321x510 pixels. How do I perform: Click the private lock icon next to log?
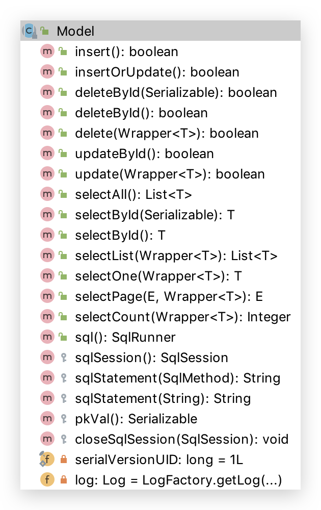coord(63,480)
